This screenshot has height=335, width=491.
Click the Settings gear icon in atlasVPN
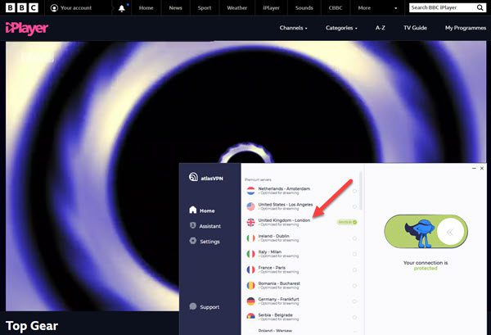[x=193, y=241]
